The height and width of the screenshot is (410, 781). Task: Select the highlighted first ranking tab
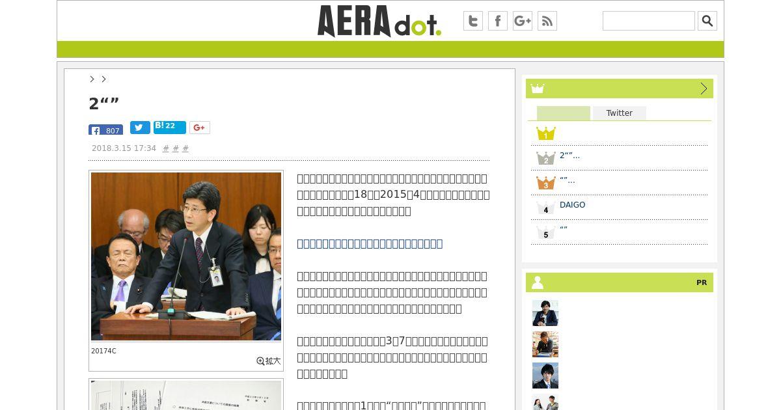pos(564,113)
